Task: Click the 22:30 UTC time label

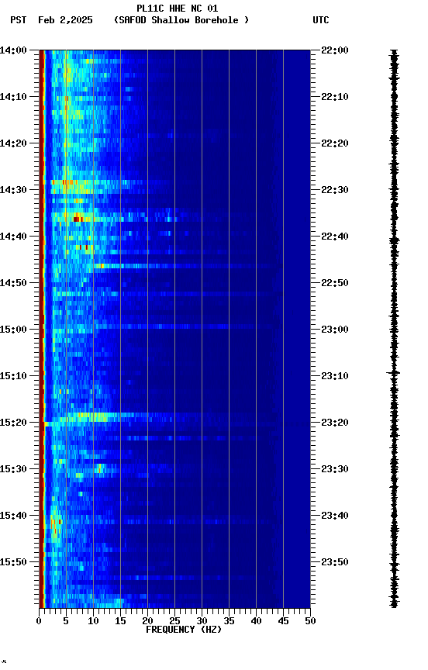Action: coord(335,190)
